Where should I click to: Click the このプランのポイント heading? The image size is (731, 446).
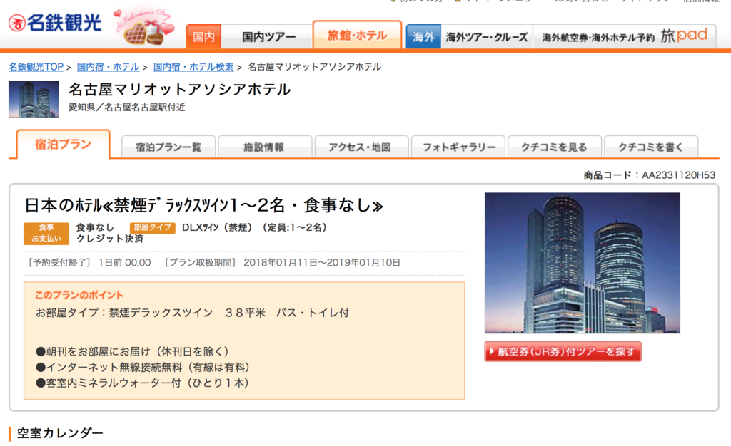[79, 296]
